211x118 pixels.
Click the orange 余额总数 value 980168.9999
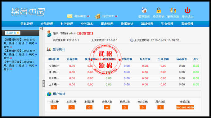tap(185, 107)
